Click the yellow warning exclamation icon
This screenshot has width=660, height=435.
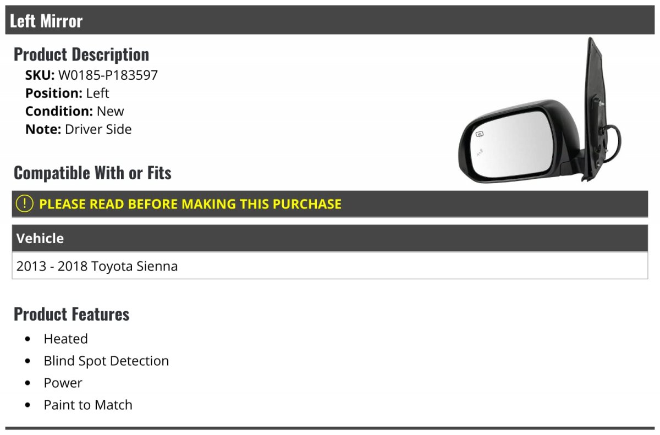pyautogui.click(x=25, y=203)
